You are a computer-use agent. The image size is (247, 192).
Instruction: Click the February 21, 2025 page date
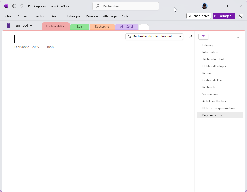[27, 47]
